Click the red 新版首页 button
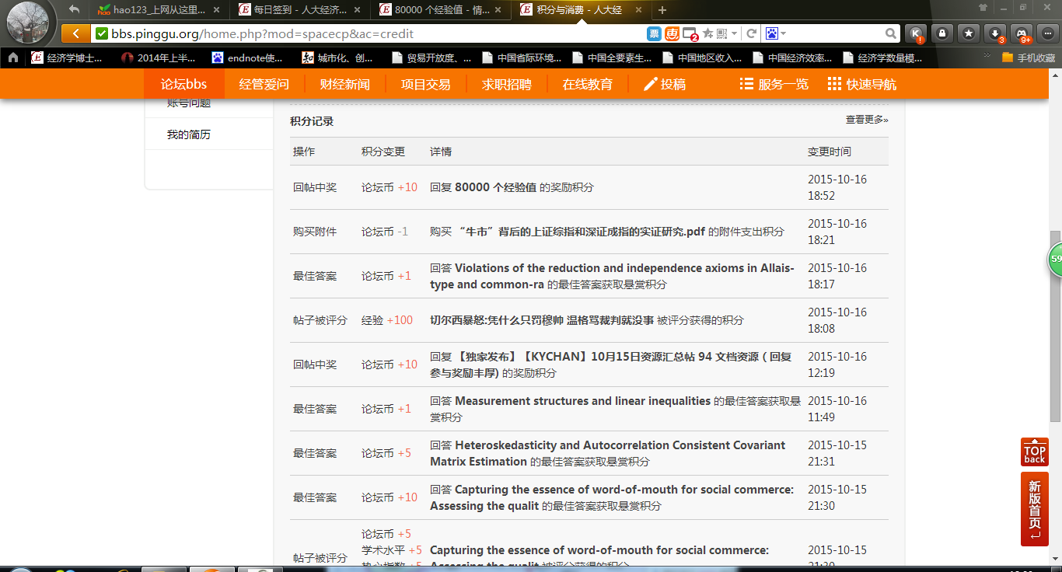The height and width of the screenshot is (572, 1062). point(1035,509)
